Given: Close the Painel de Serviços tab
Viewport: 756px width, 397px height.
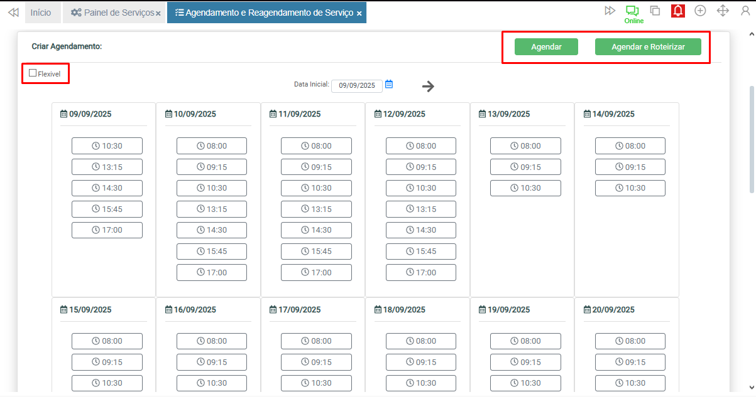Looking at the screenshot, I should tap(158, 13).
